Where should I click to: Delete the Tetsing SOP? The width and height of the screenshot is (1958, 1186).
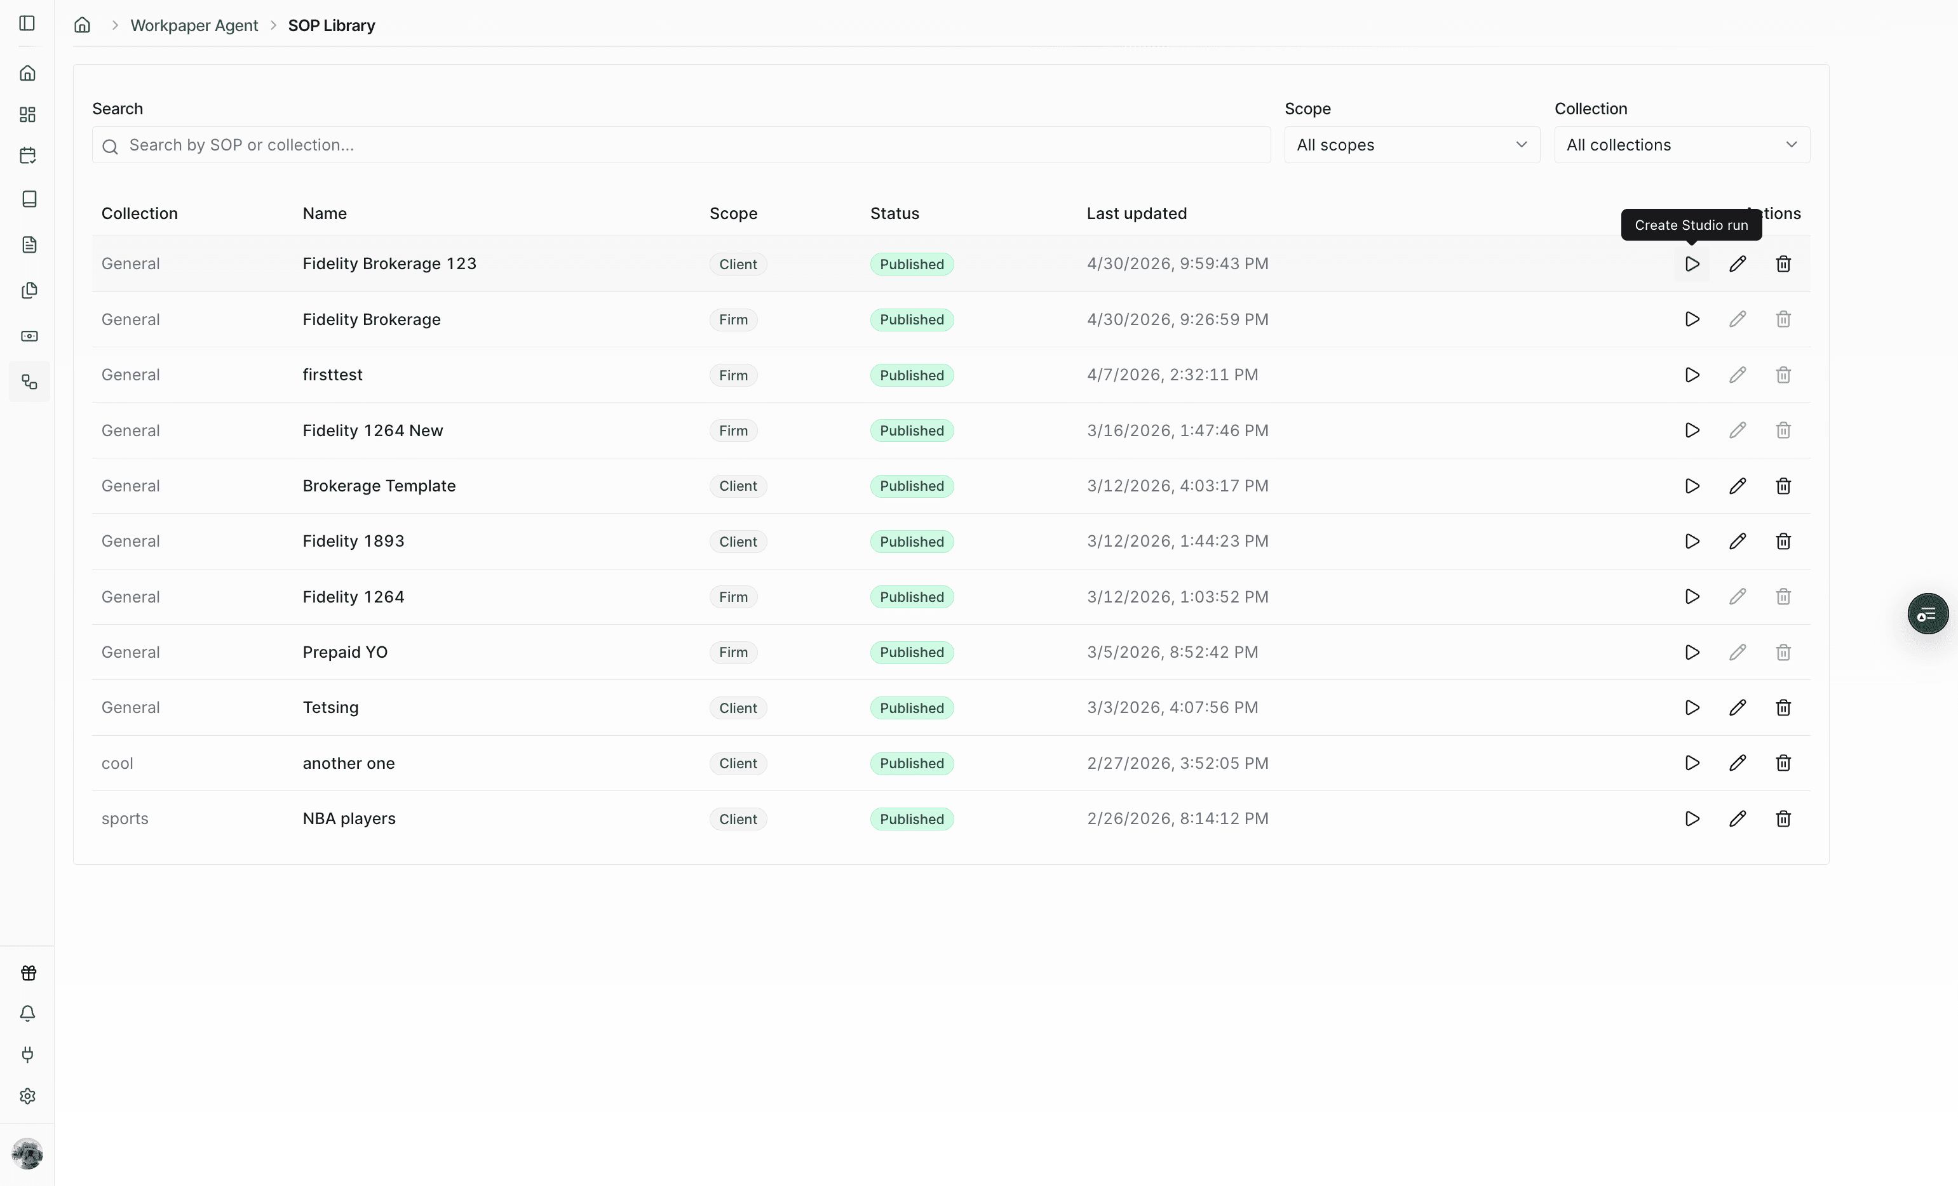1783,708
